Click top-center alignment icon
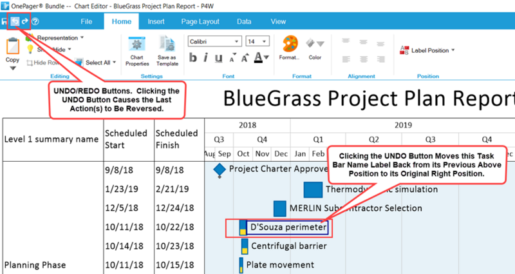 coord(363,42)
